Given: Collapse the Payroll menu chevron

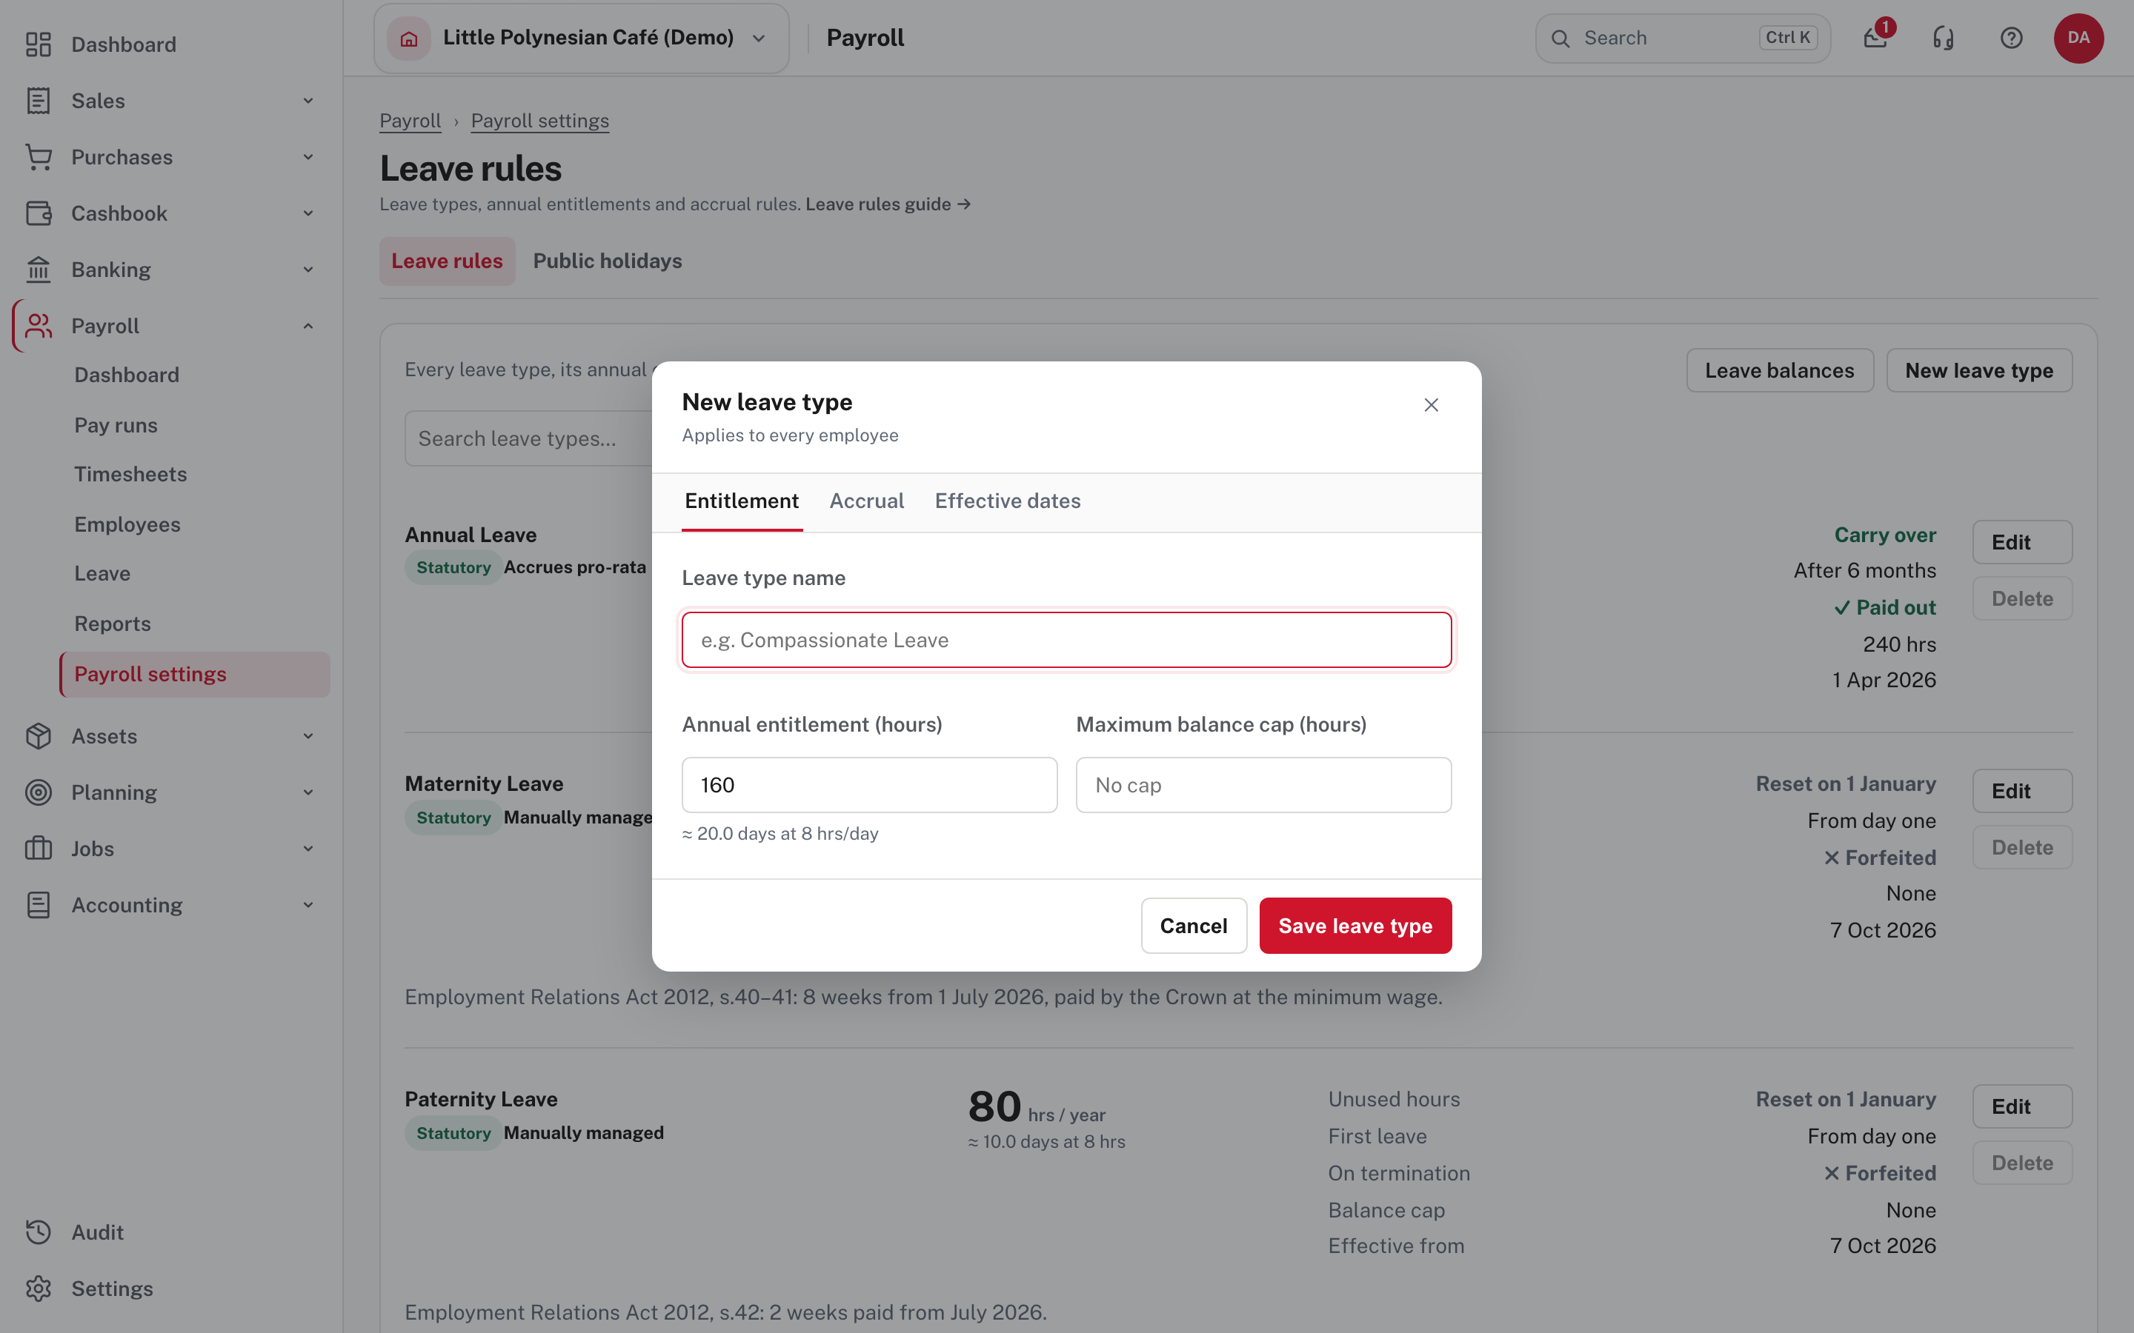Looking at the screenshot, I should tap(308, 326).
